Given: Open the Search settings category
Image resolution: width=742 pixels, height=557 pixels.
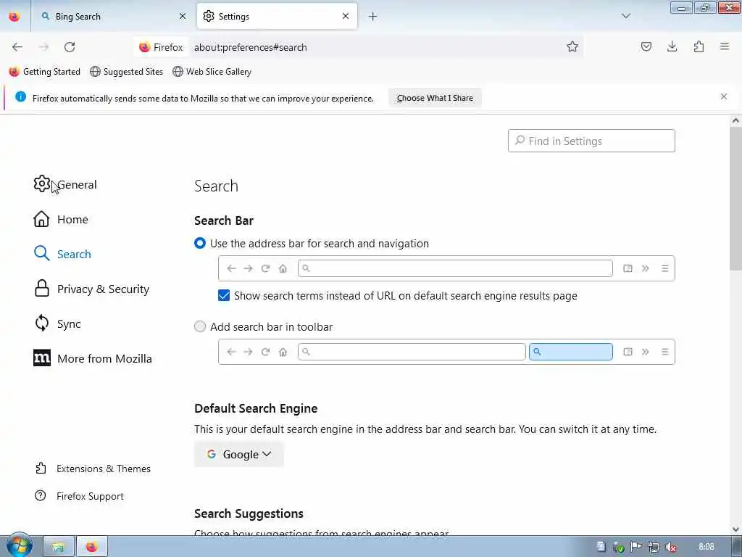Looking at the screenshot, I should point(62,254).
